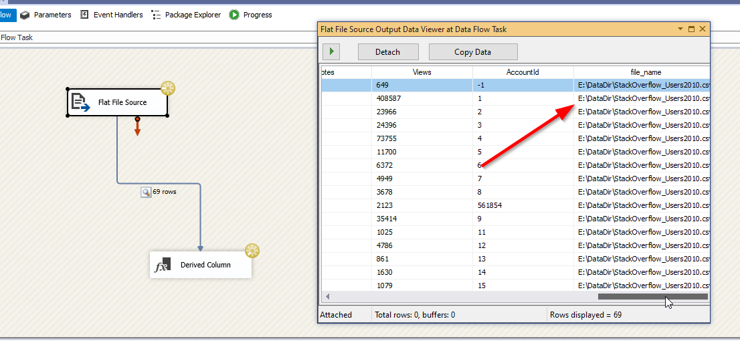This screenshot has width=740, height=343.
Task: Click the horizontal scrollbar thumb in the data viewer
Action: pyautogui.click(x=653, y=297)
